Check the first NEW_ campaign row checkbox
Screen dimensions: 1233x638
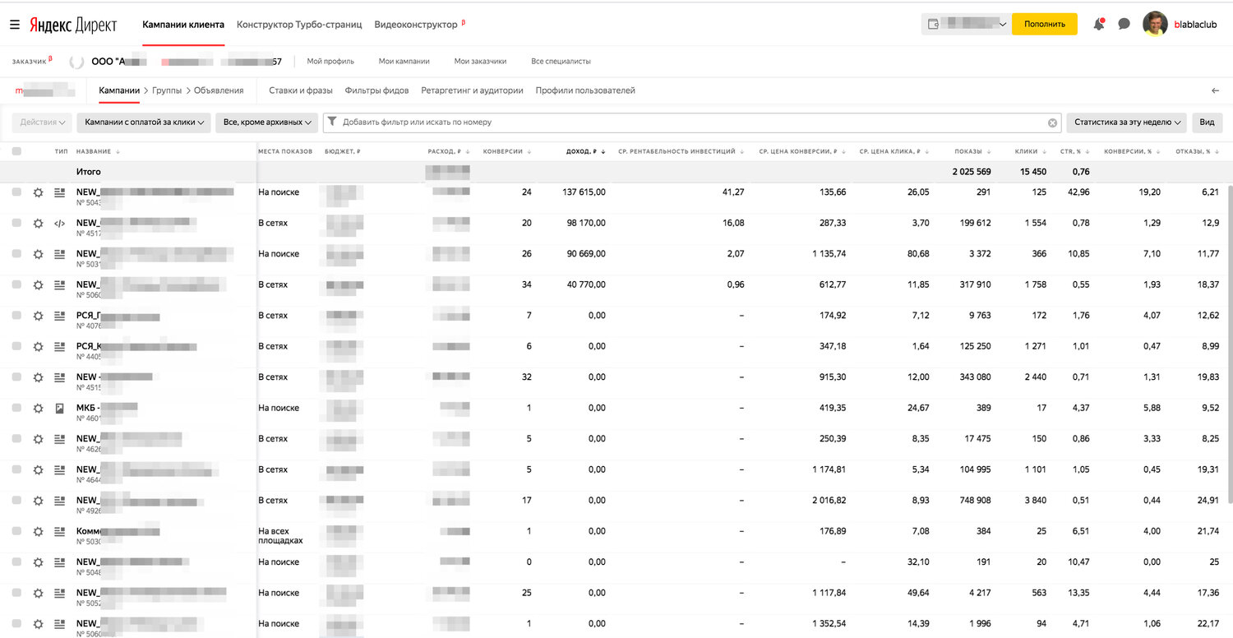point(16,192)
